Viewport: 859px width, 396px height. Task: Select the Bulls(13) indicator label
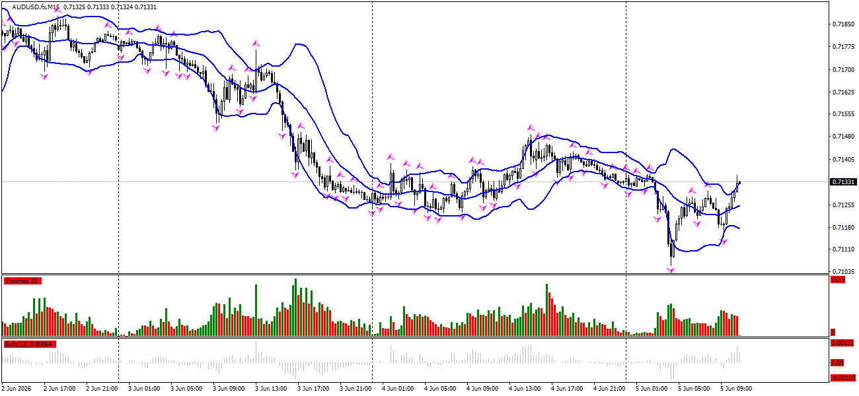pyautogui.click(x=30, y=345)
